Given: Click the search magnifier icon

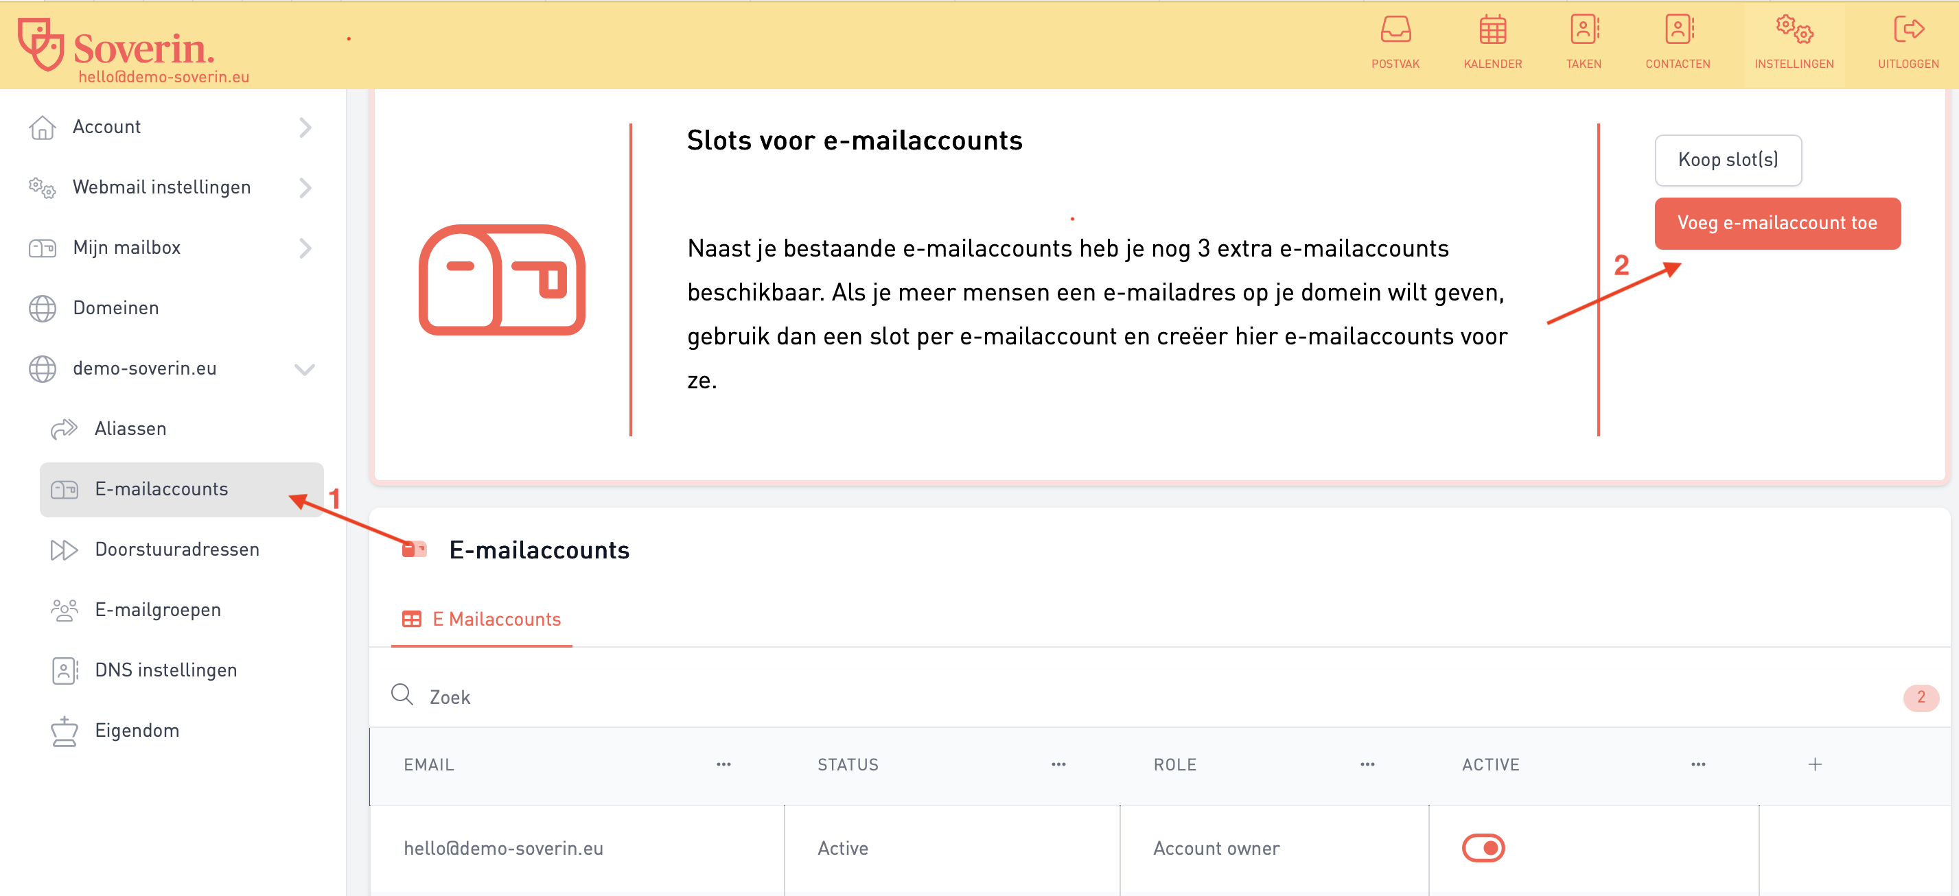Looking at the screenshot, I should (402, 696).
